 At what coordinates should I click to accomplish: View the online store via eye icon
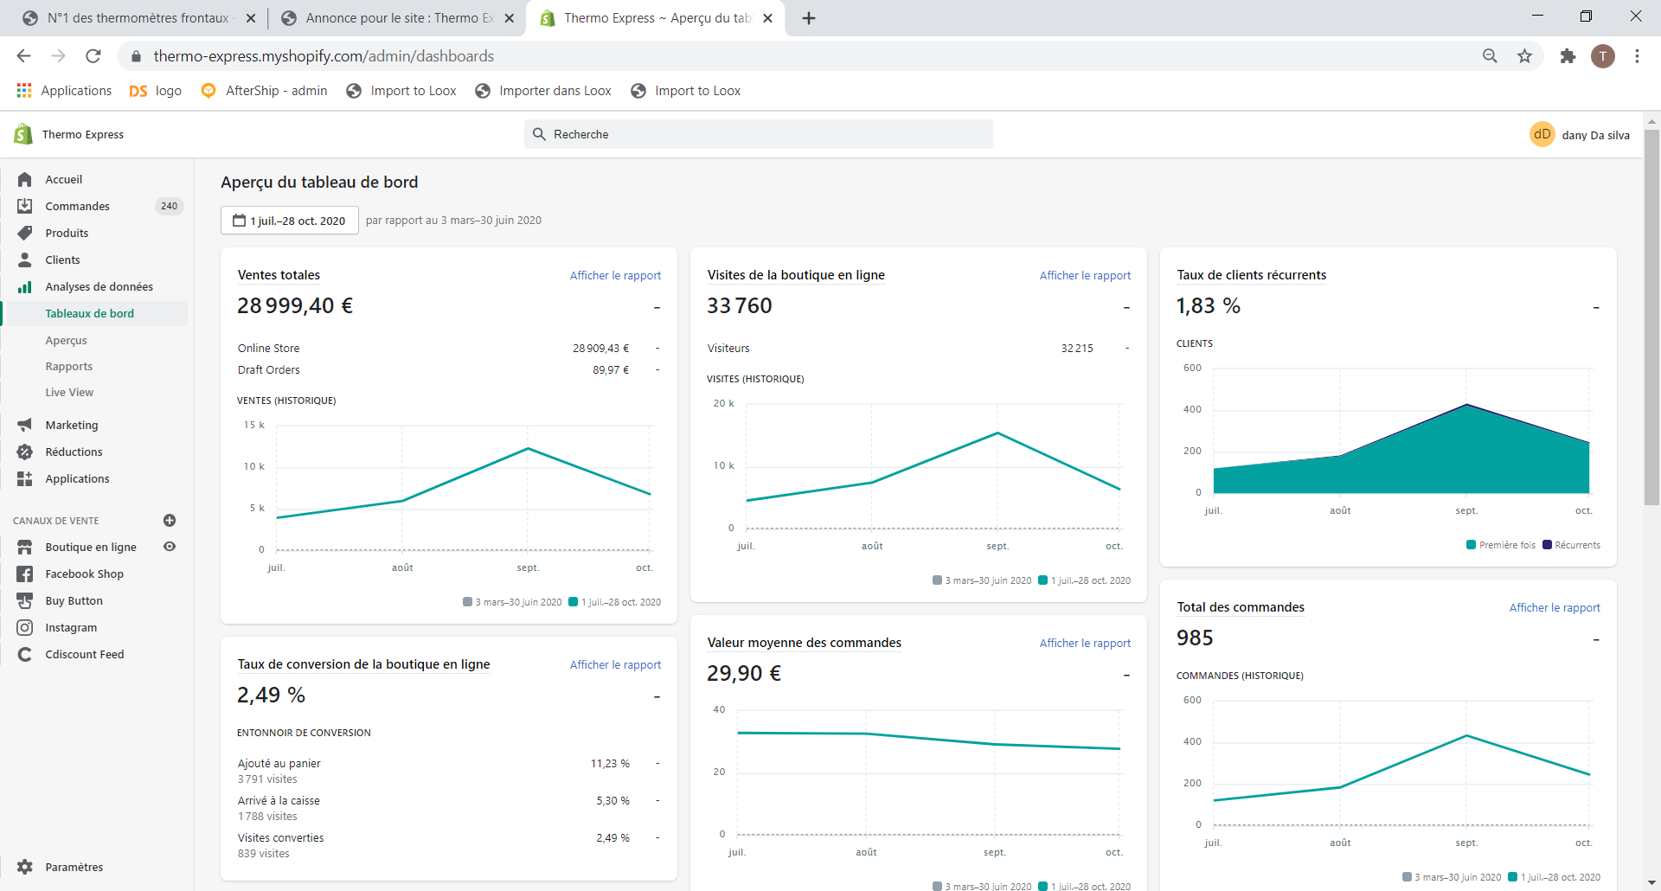pos(170,547)
